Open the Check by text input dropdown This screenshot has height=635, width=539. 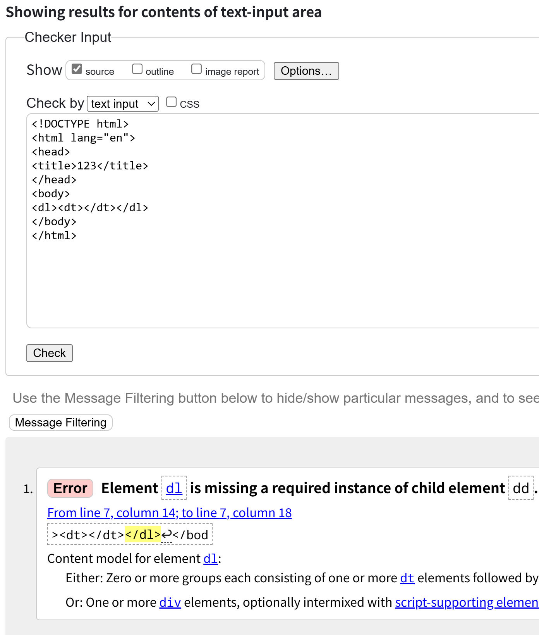(x=123, y=104)
